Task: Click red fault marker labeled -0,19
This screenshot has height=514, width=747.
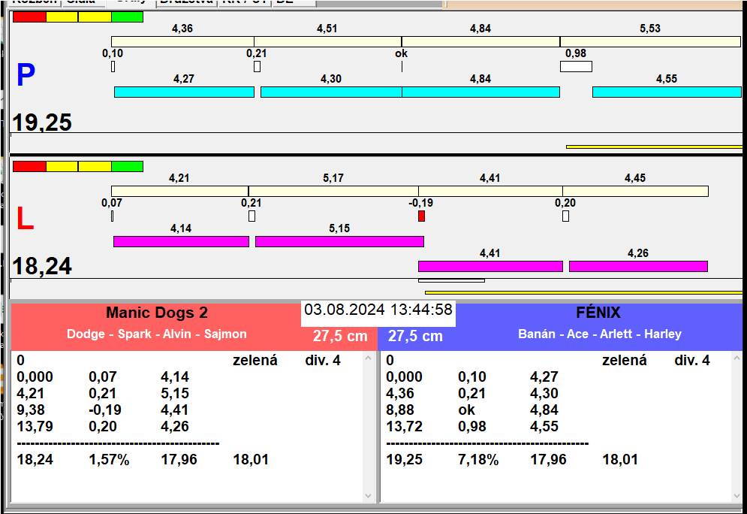Action: tap(421, 216)
